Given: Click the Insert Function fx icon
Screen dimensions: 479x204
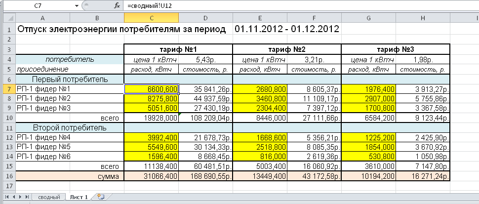Looking at the screenshot, I should click(117, 5).
